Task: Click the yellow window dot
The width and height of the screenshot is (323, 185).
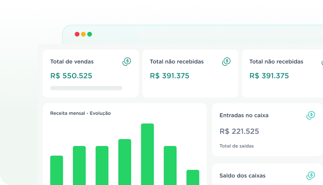Action: click(84, 34)
